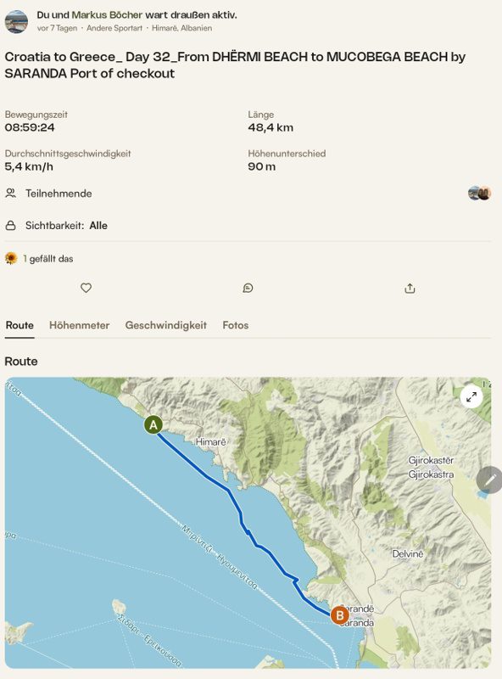Viewport: 502px width, 679px height.
Task: Open participant avatars on the right
Action: coord(479,194)
